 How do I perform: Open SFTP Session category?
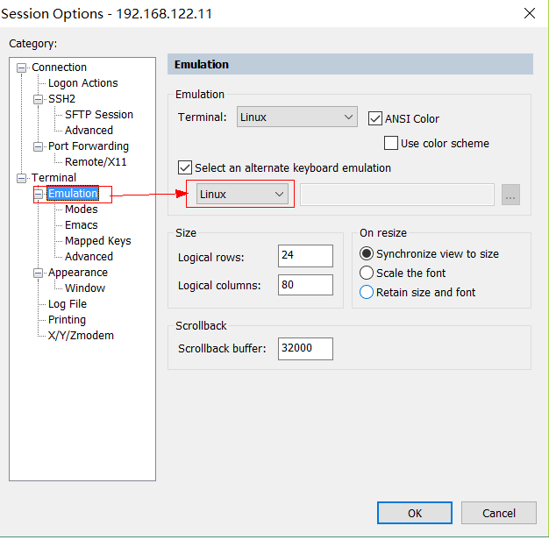99,115
